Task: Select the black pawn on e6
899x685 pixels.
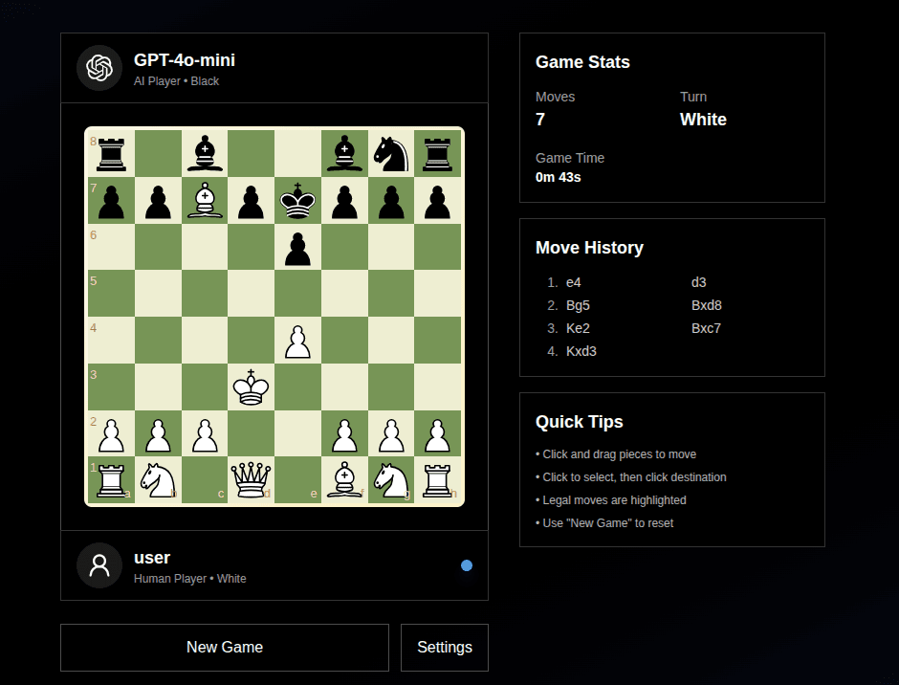Action: coord(297,246)
